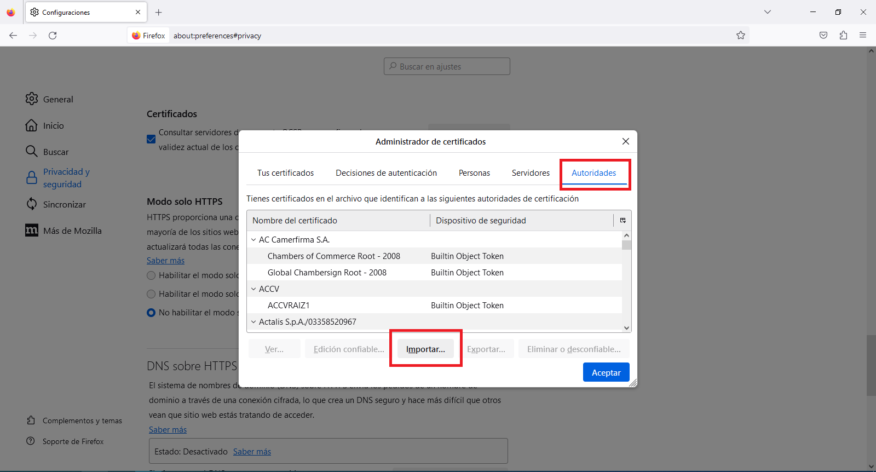Screen dimensions: 876x472
Task: Click the Edición confiable... button
Action: pos(349,349)
